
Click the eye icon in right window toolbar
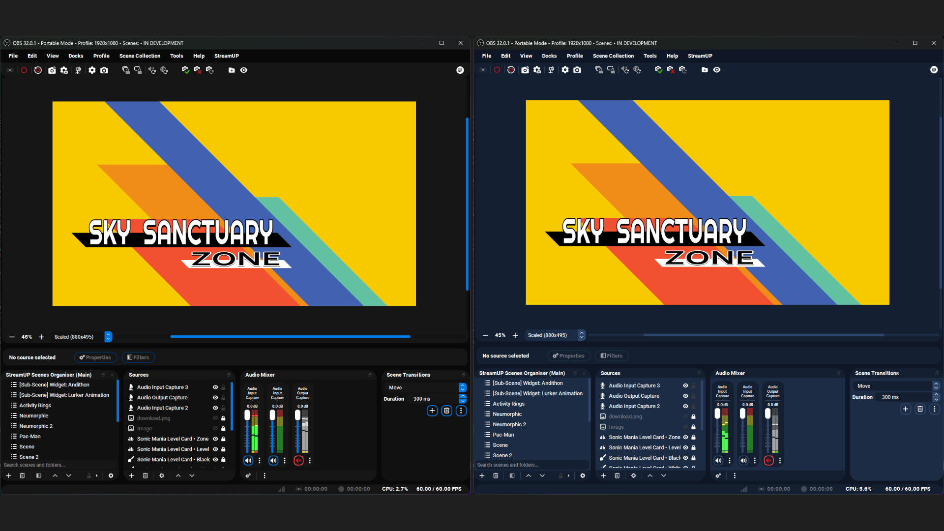(717, 70)
